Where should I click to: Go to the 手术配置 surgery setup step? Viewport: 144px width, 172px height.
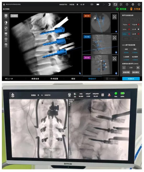pos(54,79)
